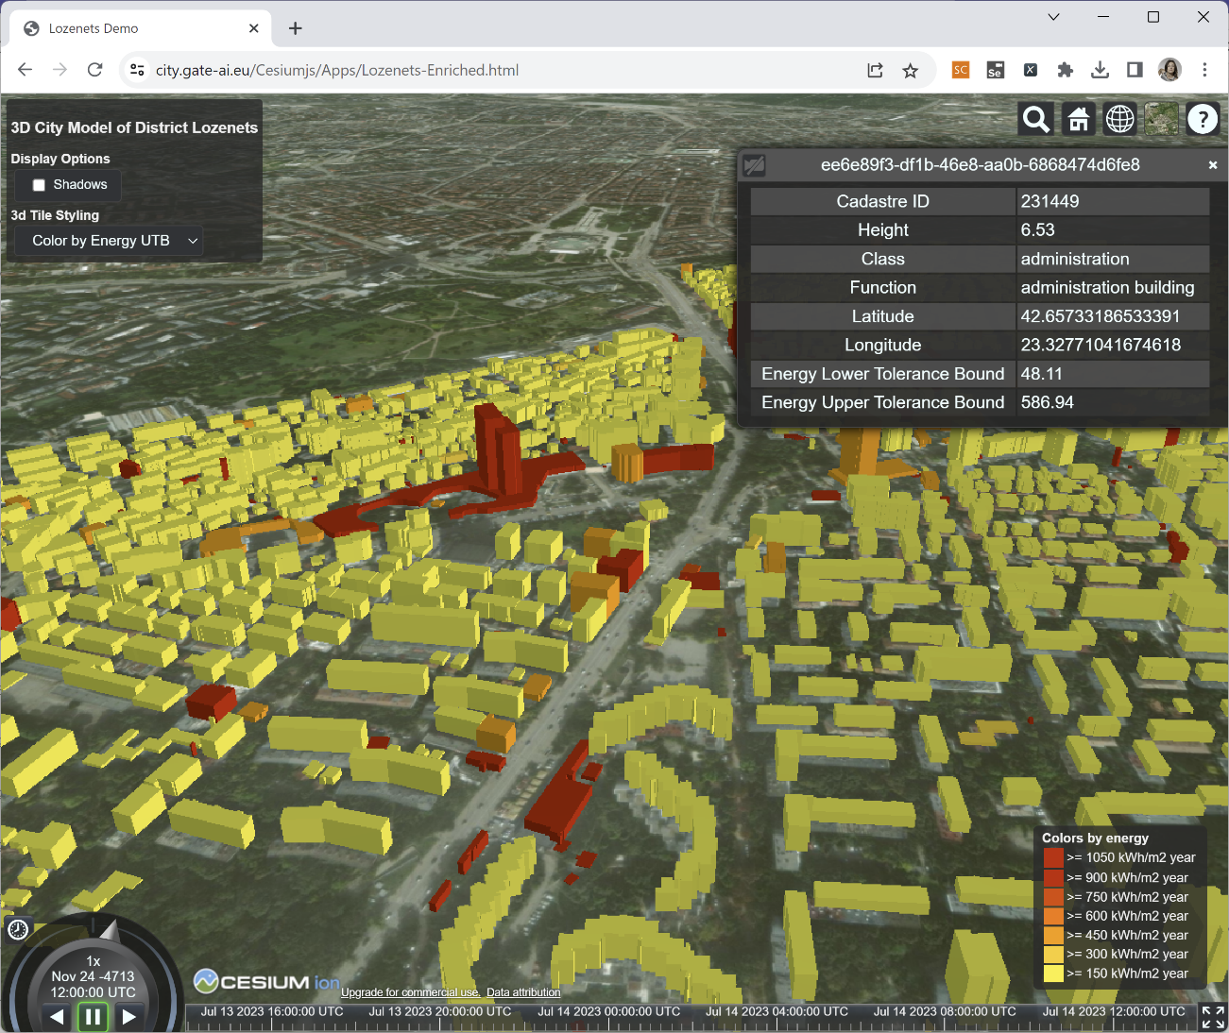
Task: Click the >= 900 kWh/m2 year swatch
Action: click(x=1053, y=877)
